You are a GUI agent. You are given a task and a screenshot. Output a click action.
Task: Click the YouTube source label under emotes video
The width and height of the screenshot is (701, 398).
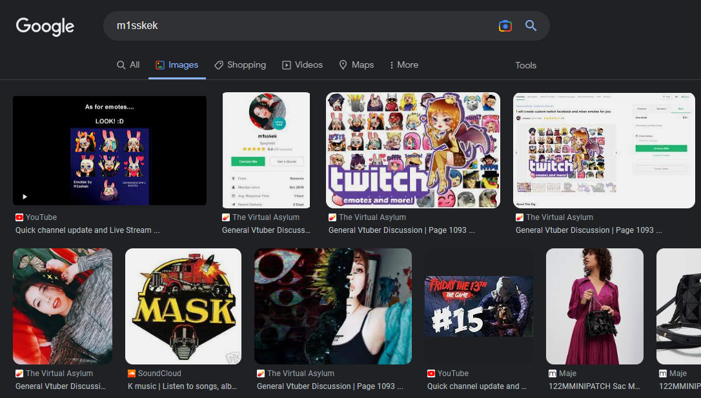click(x=41, y=217)
